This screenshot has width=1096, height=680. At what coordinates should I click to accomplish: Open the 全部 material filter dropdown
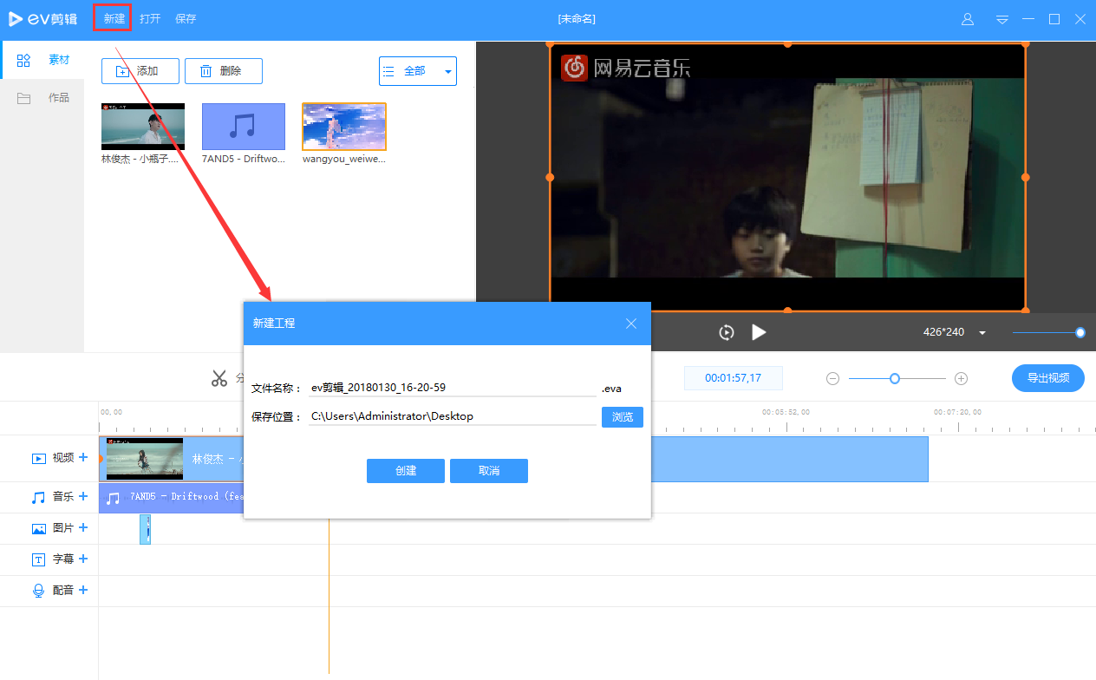(418, 70)
